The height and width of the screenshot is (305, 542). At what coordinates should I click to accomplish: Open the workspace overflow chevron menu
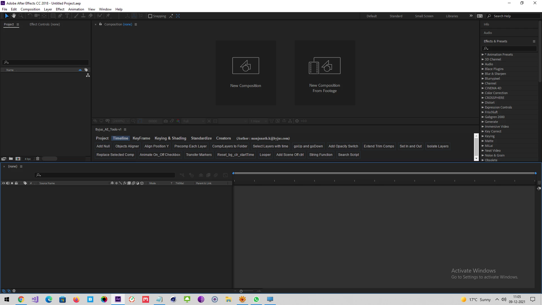click(471, 16)
